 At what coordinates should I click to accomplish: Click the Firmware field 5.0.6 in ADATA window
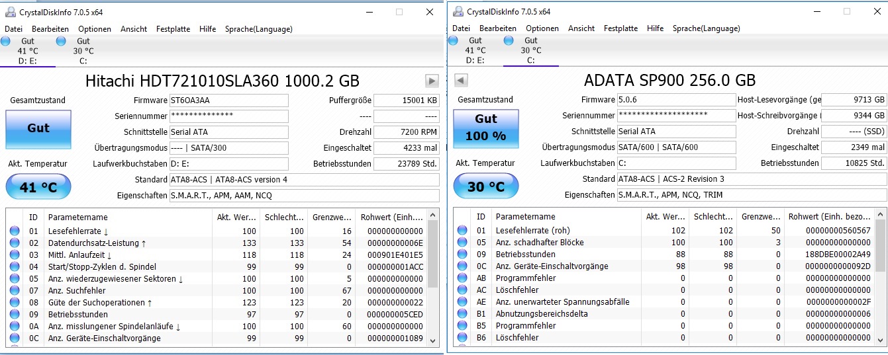(x=677, y=100)
